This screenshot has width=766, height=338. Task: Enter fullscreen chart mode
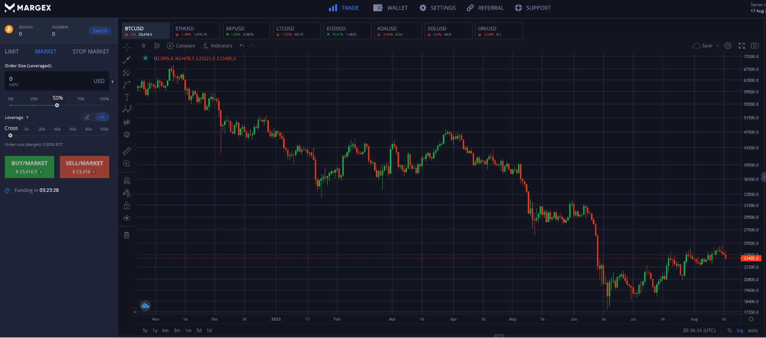pyautogui.click(x=742, y=46)
